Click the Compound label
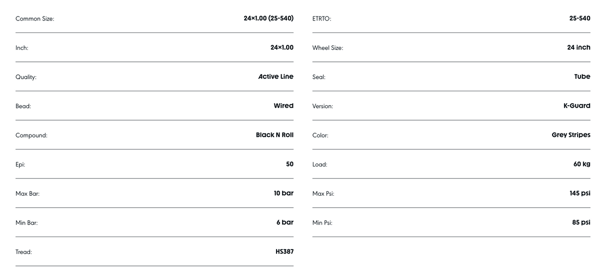 [31, 135]
